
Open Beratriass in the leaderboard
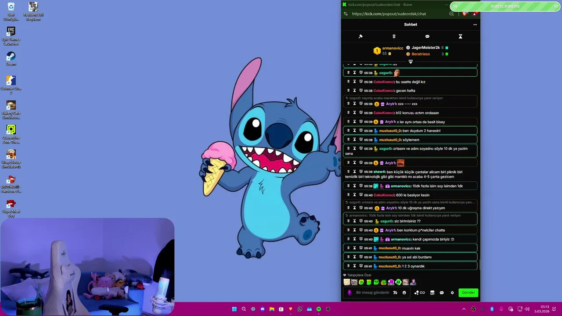(x=421, y=54)
